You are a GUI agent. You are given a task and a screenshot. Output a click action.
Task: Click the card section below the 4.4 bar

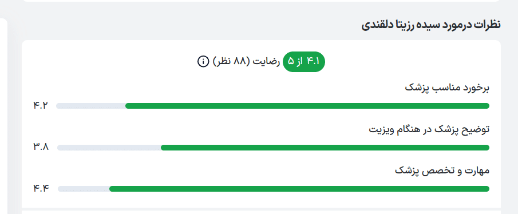261,212
